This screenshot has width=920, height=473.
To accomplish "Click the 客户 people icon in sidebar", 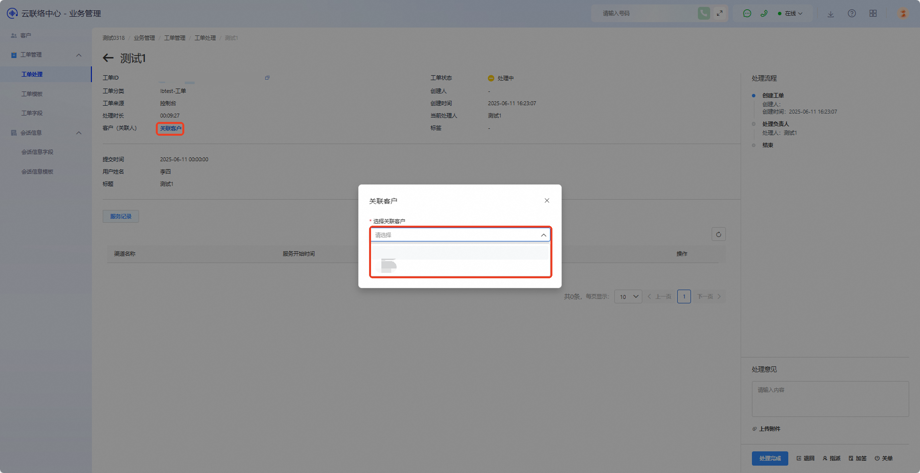I will pos(14,35).
